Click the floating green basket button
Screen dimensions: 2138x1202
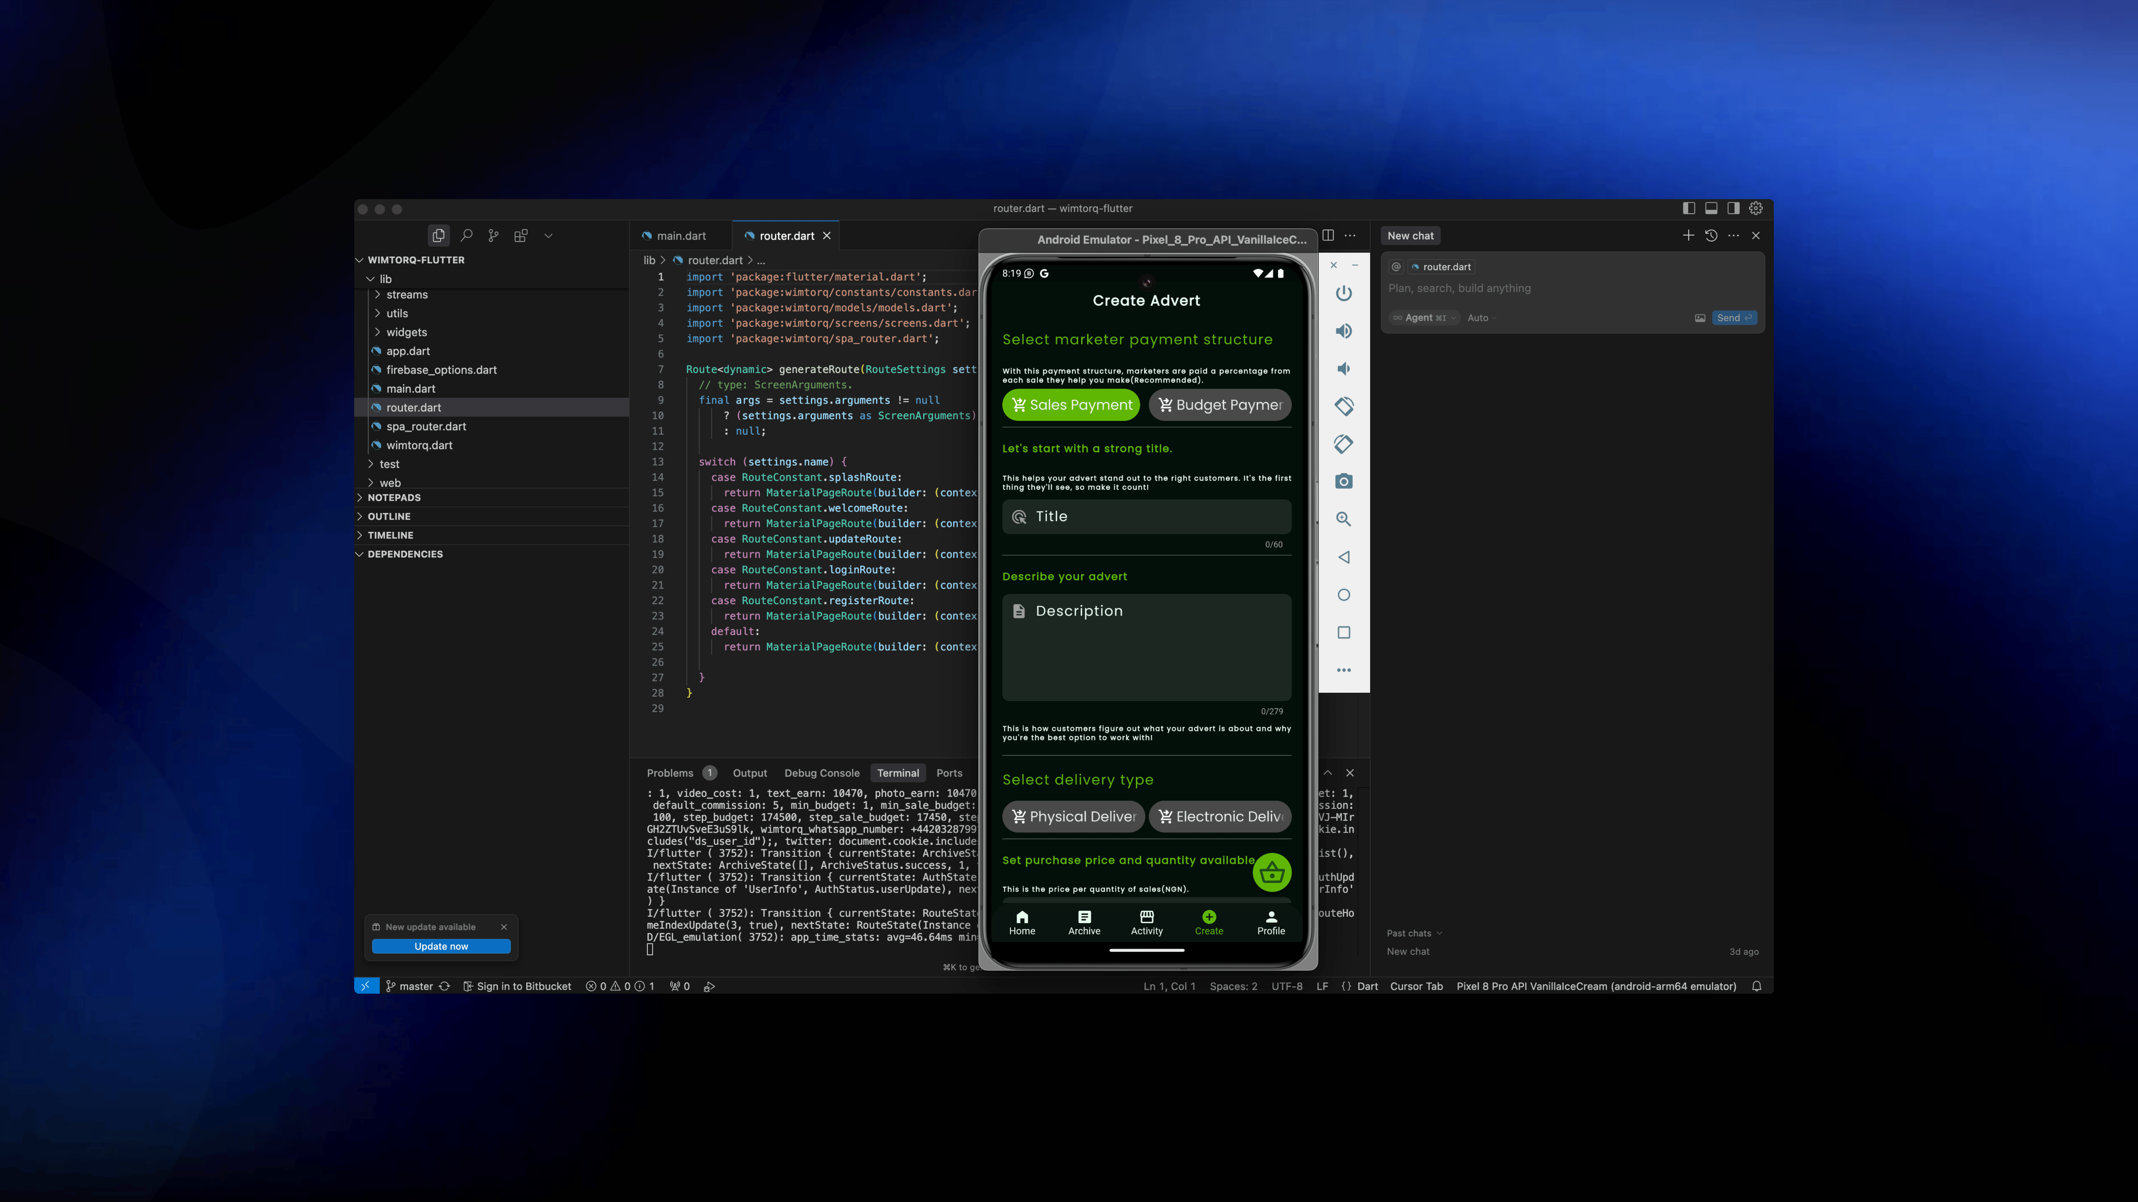1271,873
